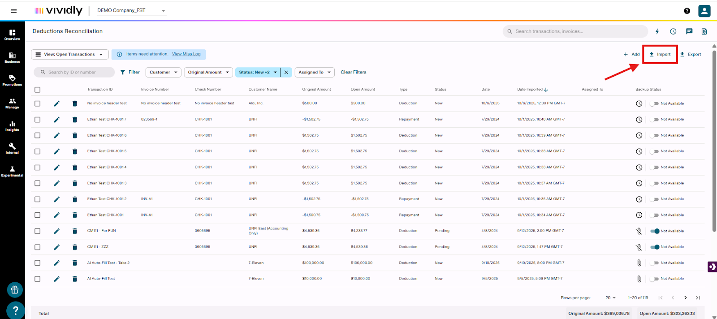Open the comments chat bubble icon

pyautogui.click(x=689, y=31)
